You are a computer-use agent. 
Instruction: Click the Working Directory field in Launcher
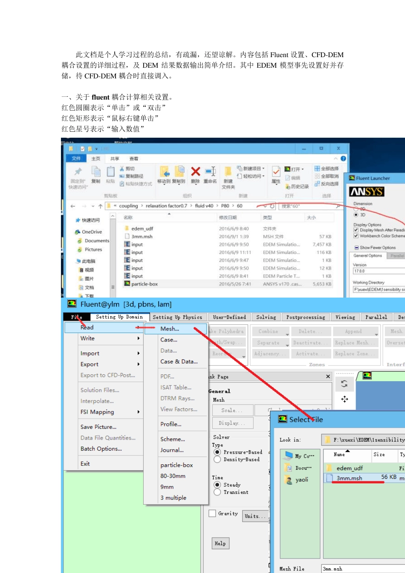point(379,289)
